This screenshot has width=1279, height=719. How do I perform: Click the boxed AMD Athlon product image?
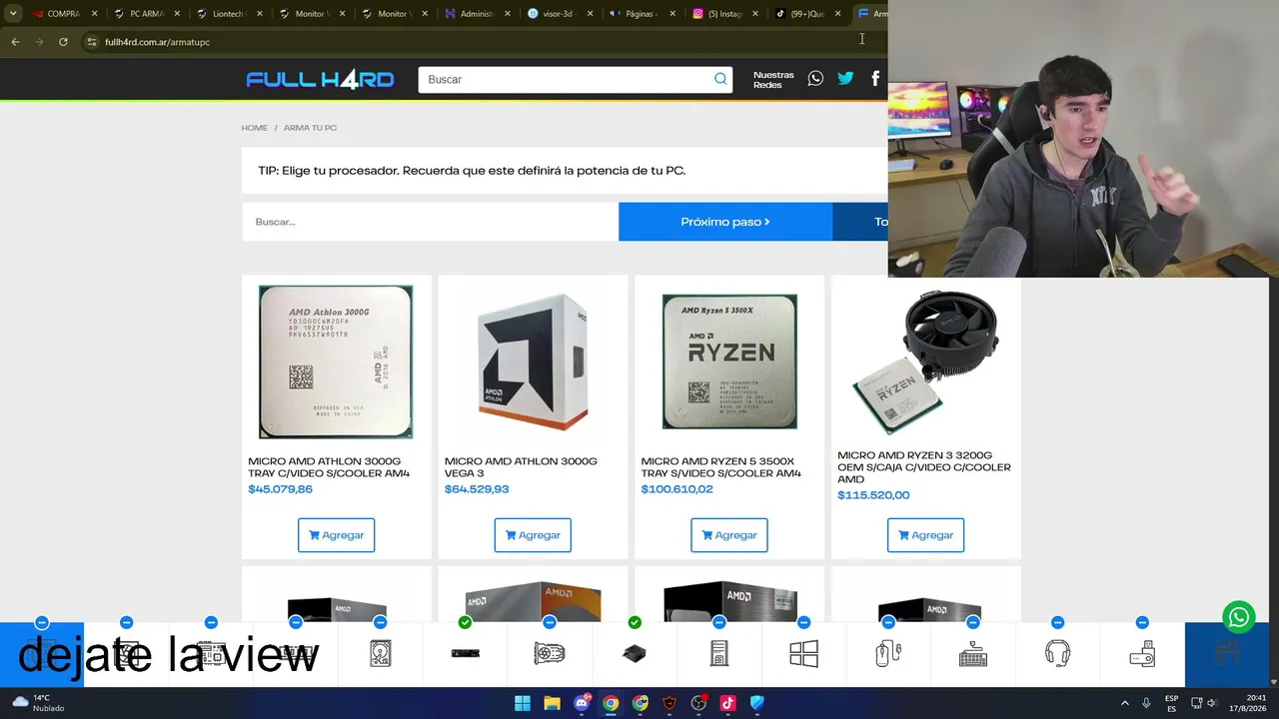click(533, 361)
